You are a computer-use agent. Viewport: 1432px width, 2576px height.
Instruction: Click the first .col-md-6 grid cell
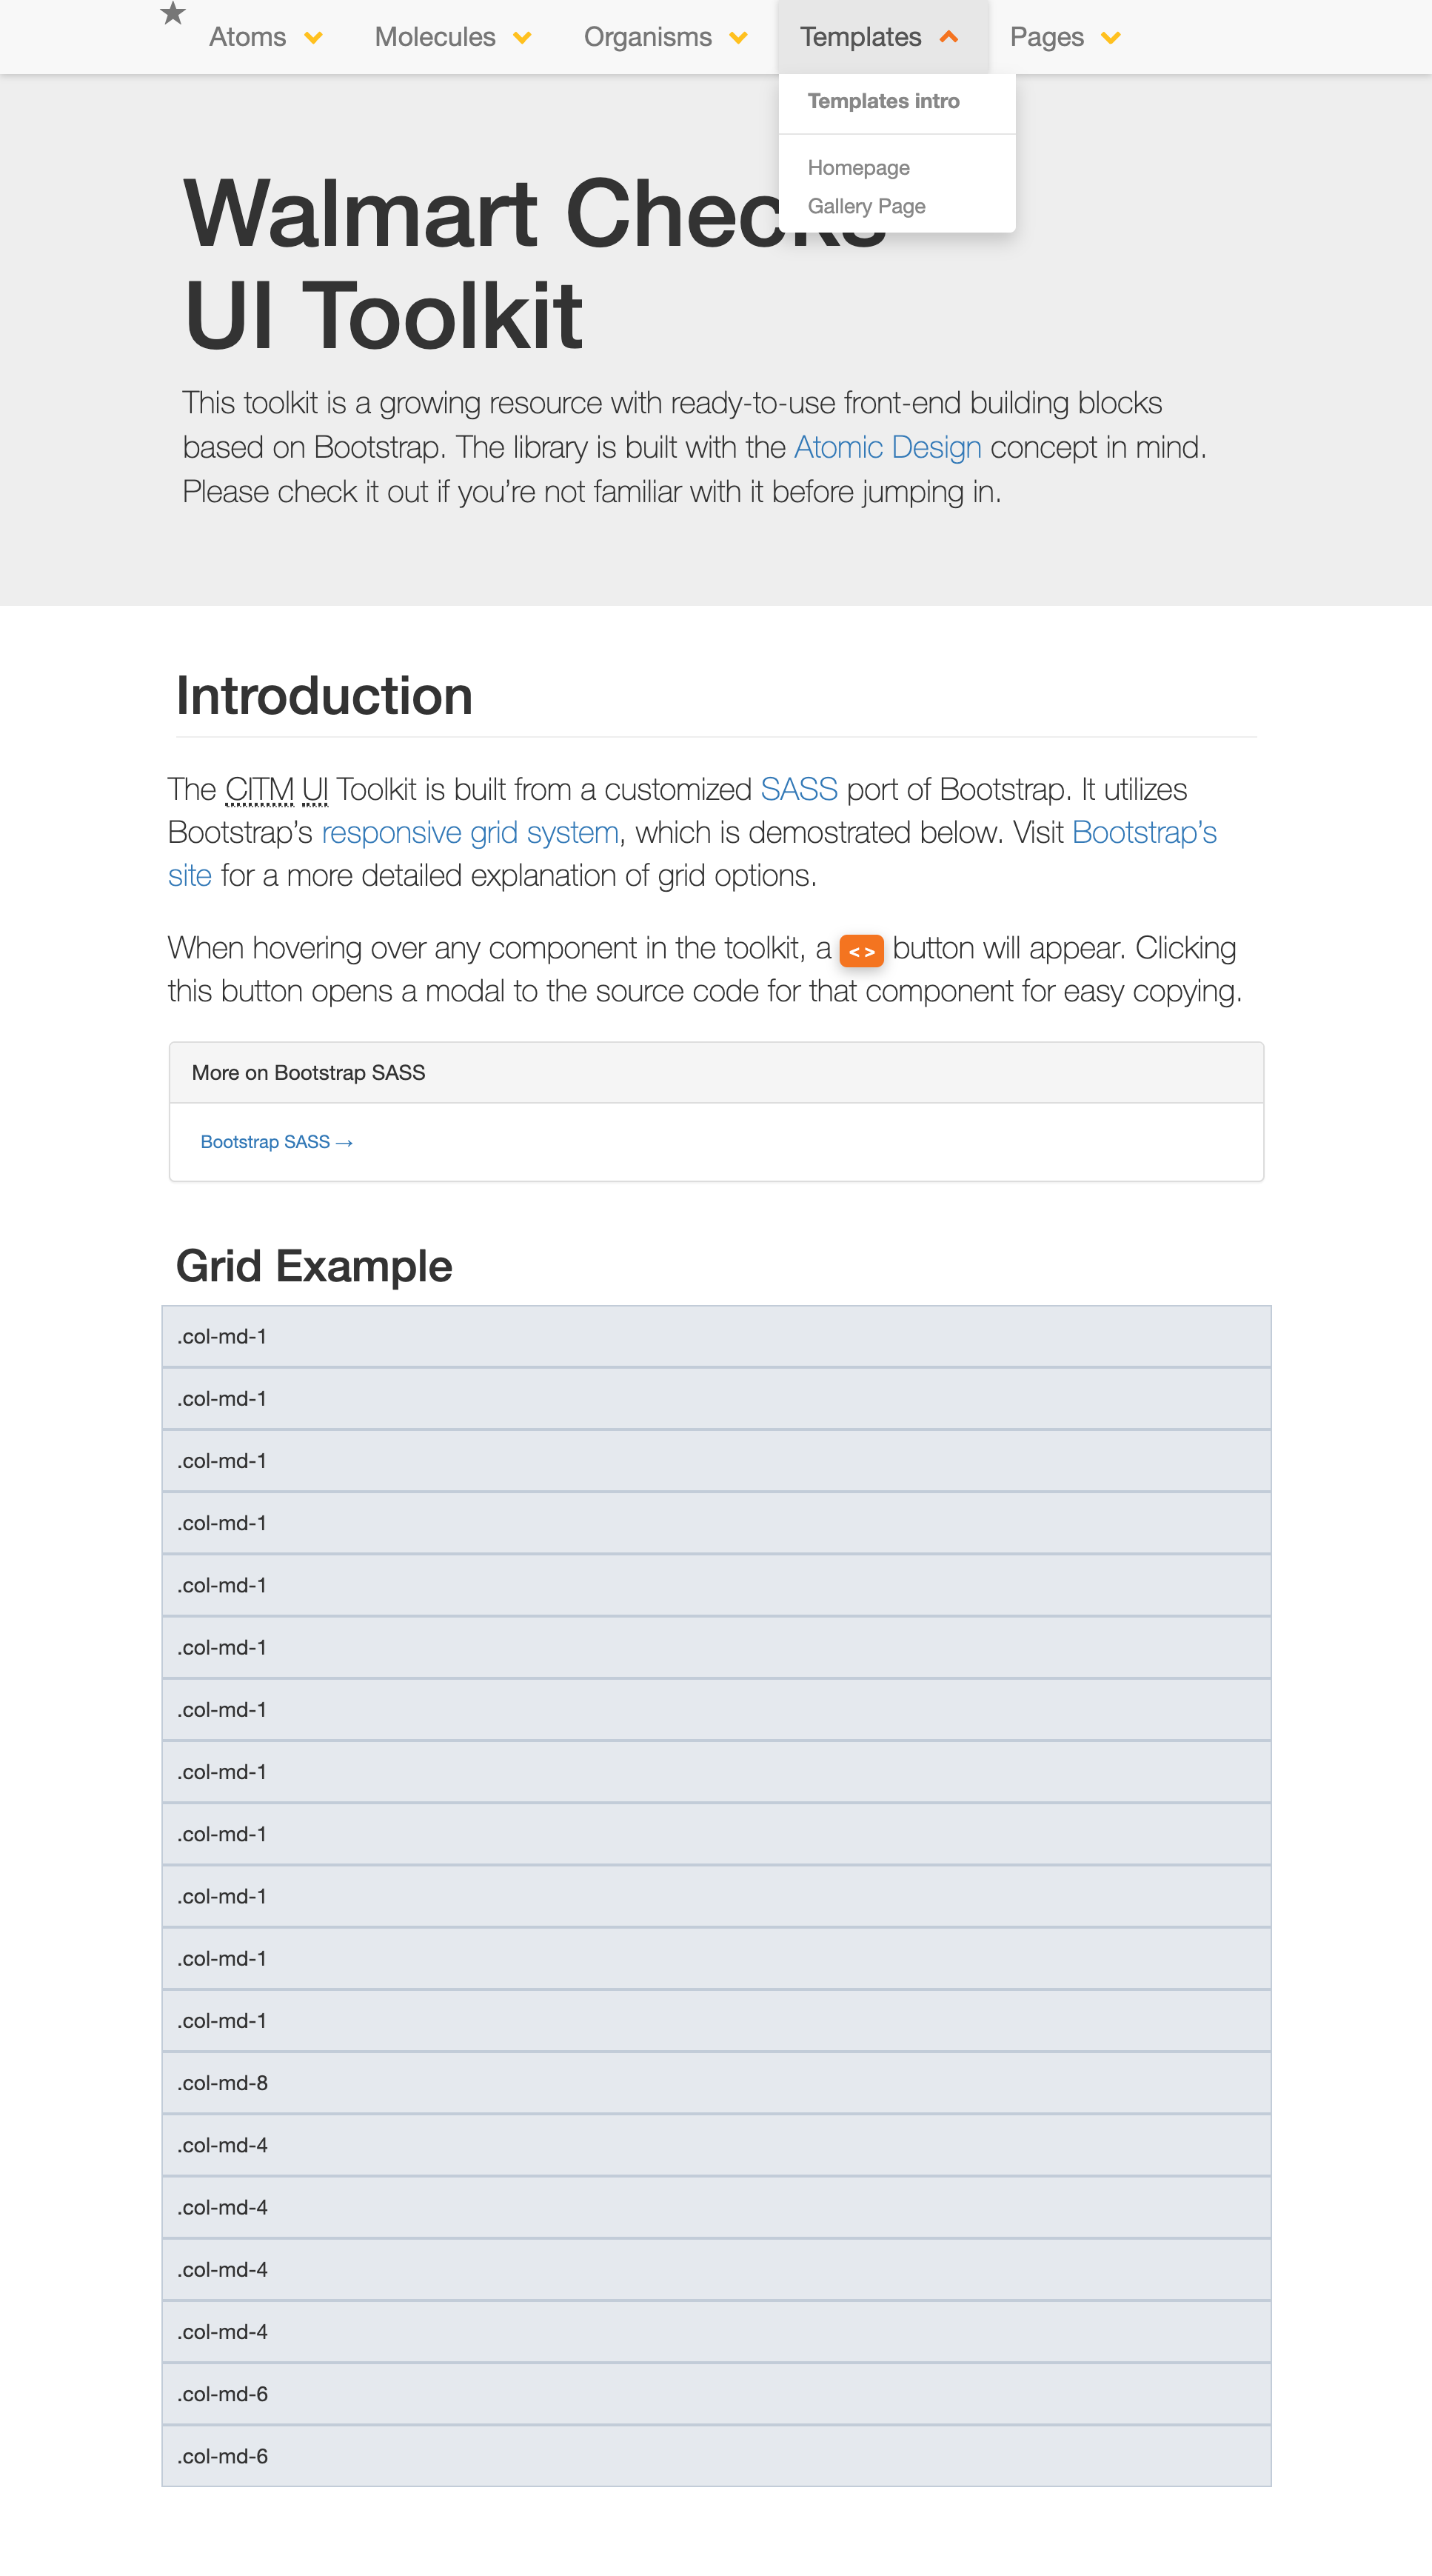coord(716,2394)
